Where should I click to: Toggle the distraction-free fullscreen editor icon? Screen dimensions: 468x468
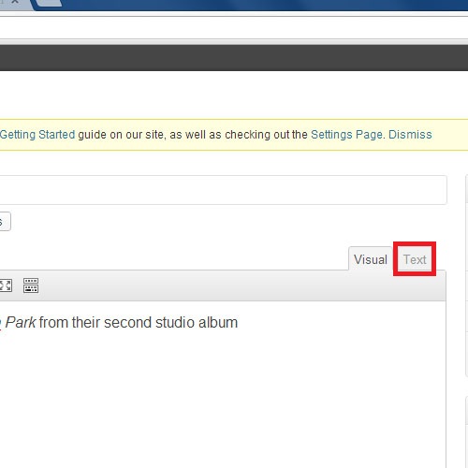click(5, 285)
